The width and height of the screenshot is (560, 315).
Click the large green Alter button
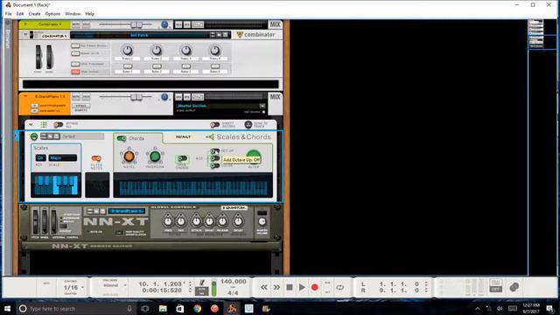pyautogui.click(x=253, y=157)
